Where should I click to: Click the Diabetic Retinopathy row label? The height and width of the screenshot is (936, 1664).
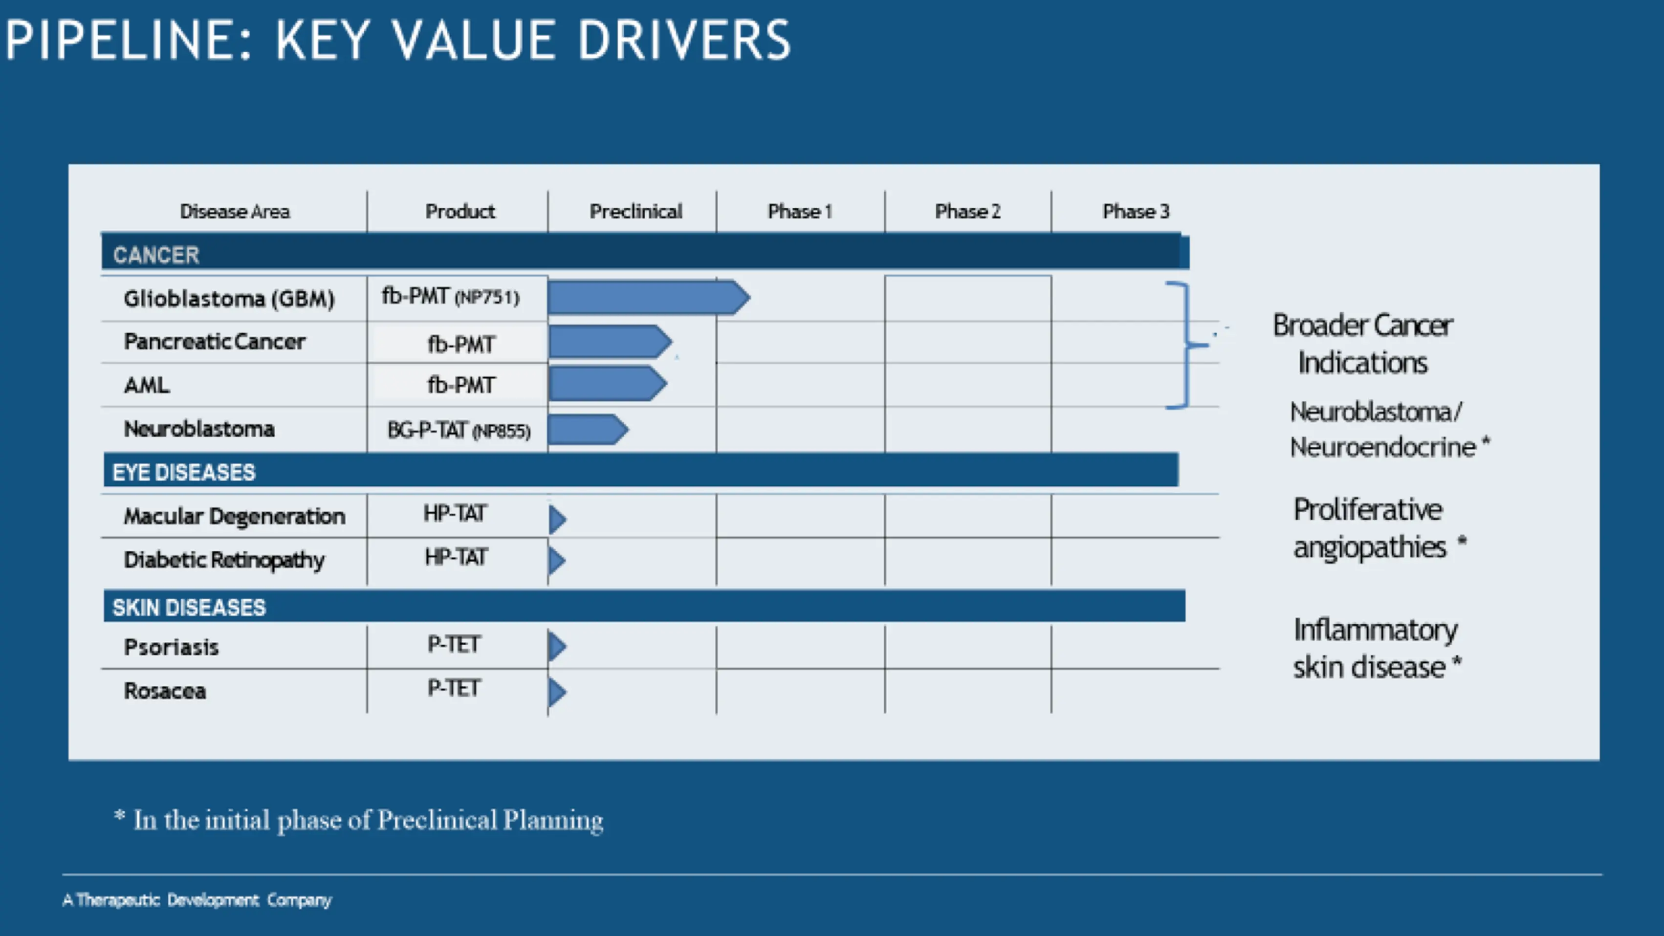223,560
